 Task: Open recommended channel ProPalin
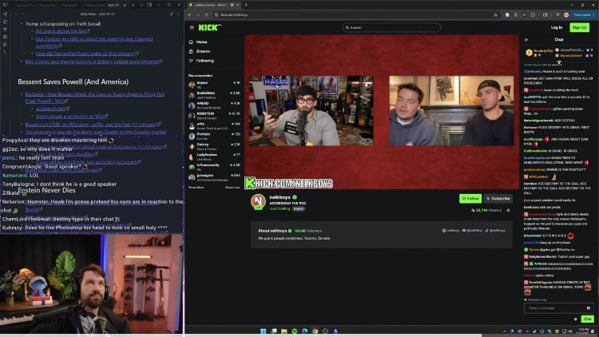coord(214,136)
